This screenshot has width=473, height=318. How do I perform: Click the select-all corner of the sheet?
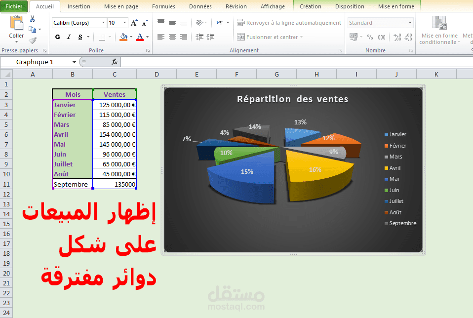click(x=6, y=74)
